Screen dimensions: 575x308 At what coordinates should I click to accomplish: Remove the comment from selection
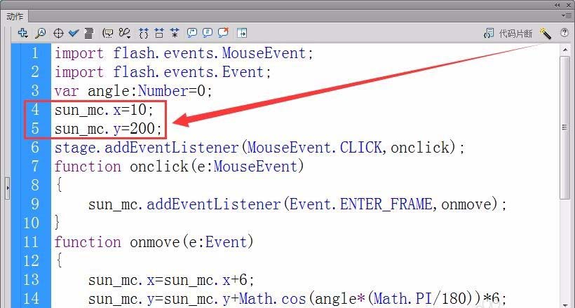tap(223, 33)
